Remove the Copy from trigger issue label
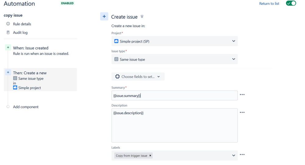The width and height of the screenshot is (305, 165). [150, 156]
